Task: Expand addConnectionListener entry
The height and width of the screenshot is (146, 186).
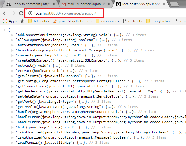Action: coord(12,35)
